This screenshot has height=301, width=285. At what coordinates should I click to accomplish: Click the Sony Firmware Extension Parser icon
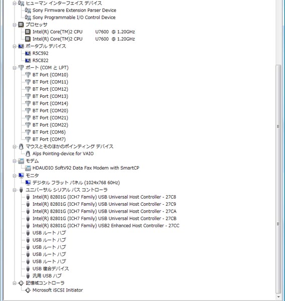coord(28,10)
